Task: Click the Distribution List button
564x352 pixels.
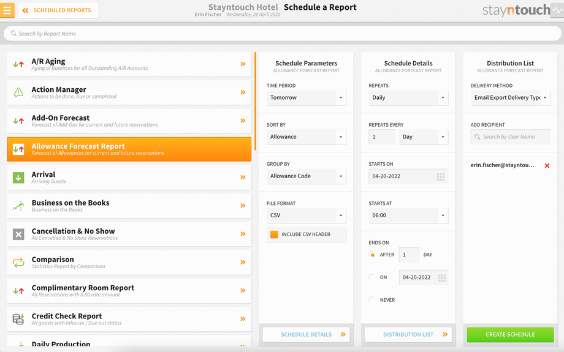Action: point(408,334)
